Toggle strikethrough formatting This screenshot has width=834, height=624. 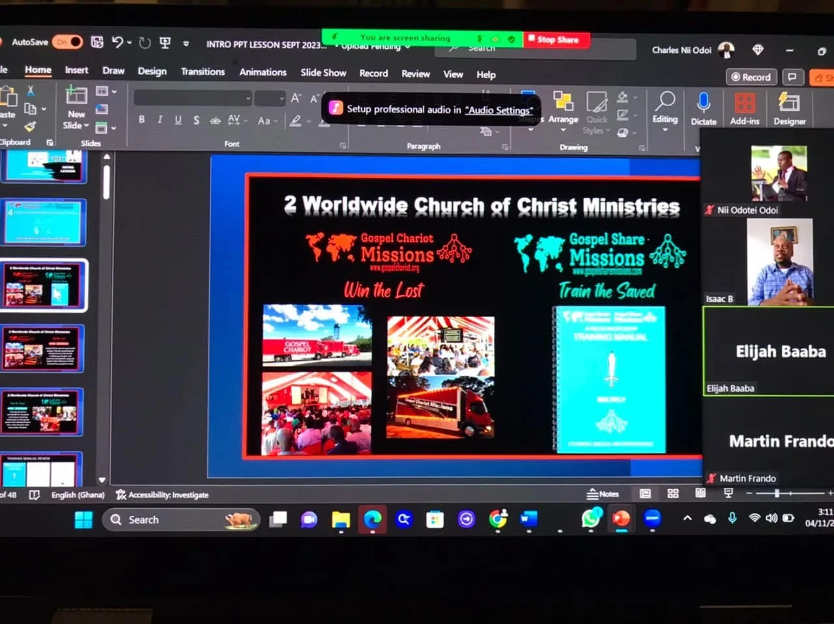click(215, 121)
